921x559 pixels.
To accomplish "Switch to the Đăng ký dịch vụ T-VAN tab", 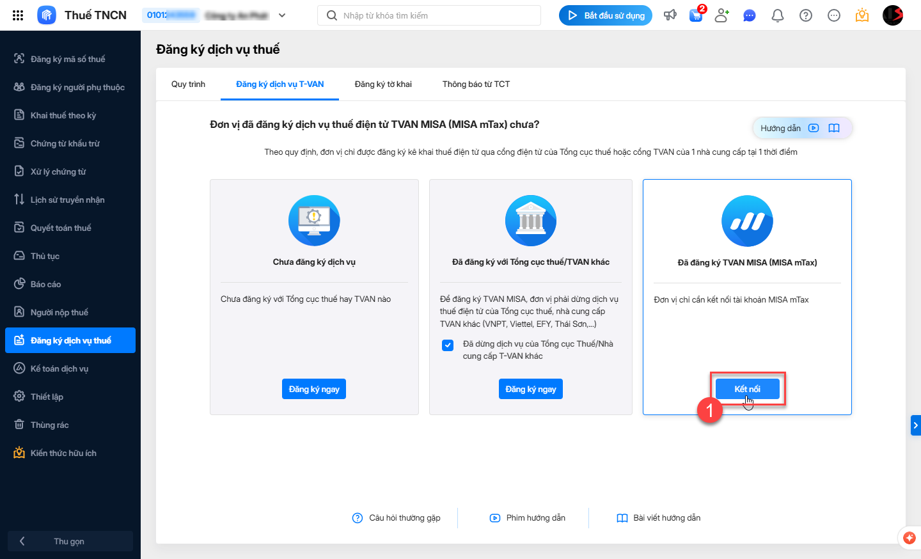I will [x=279, y=84].
